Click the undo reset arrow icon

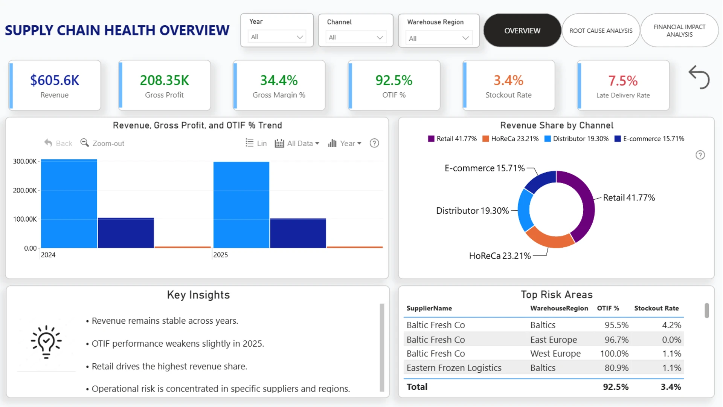point(699,77)
